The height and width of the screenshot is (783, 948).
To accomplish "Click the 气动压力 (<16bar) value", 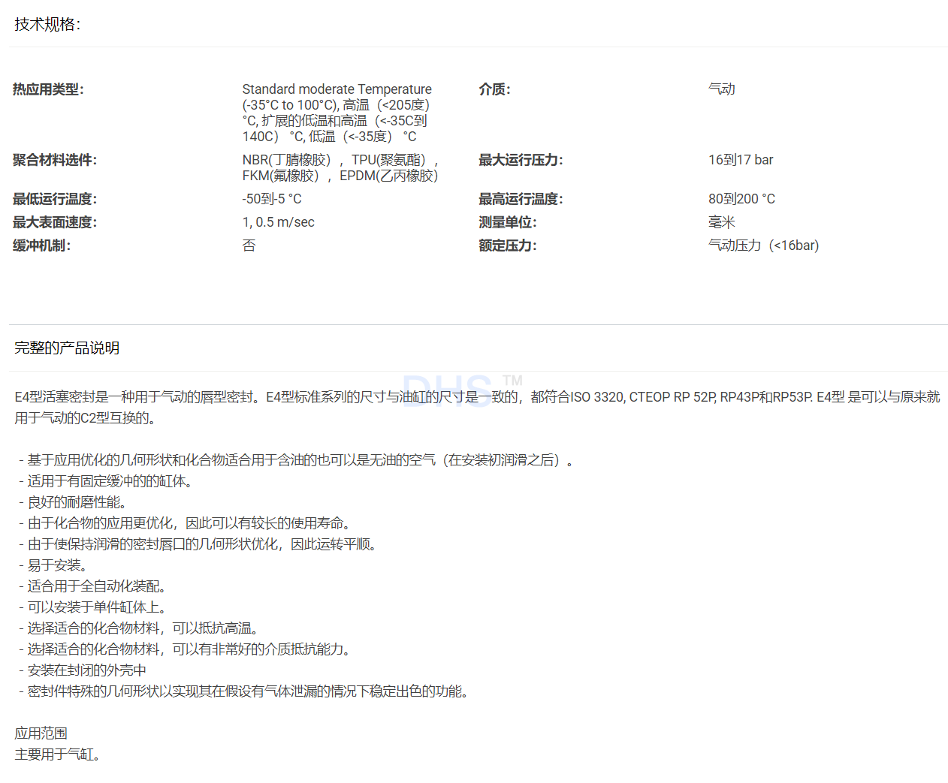I will coord(763,245).
